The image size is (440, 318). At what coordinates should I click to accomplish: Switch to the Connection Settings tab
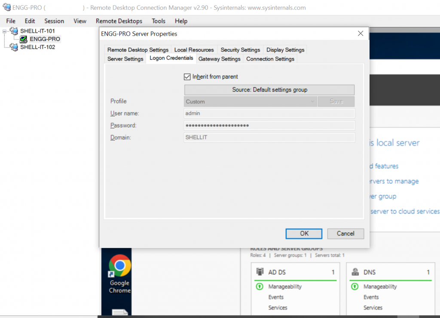[270, 59]
